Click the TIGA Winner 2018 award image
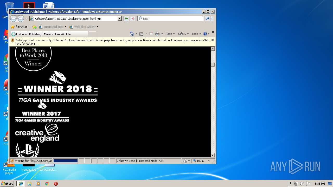Screen dimensions: 333x187 pyautogui.click(x=57, y=86)
